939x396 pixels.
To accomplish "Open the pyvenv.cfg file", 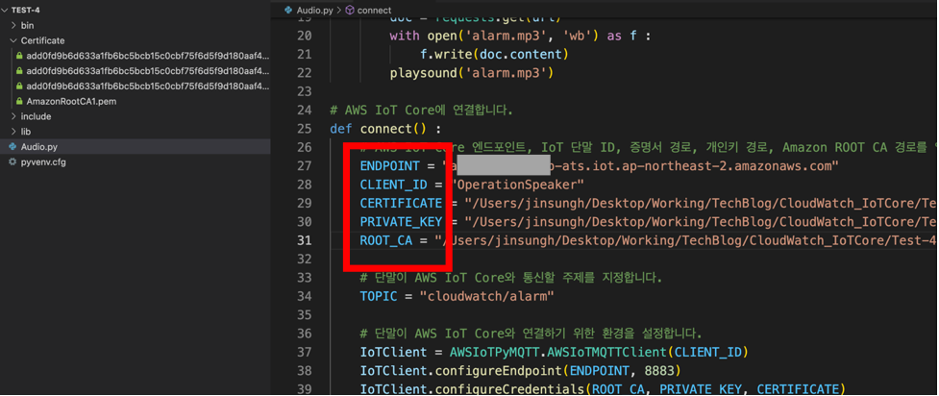I will point(43,161).
